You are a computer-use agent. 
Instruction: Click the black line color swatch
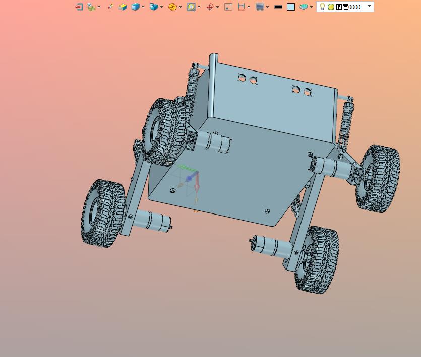(278, 7)
